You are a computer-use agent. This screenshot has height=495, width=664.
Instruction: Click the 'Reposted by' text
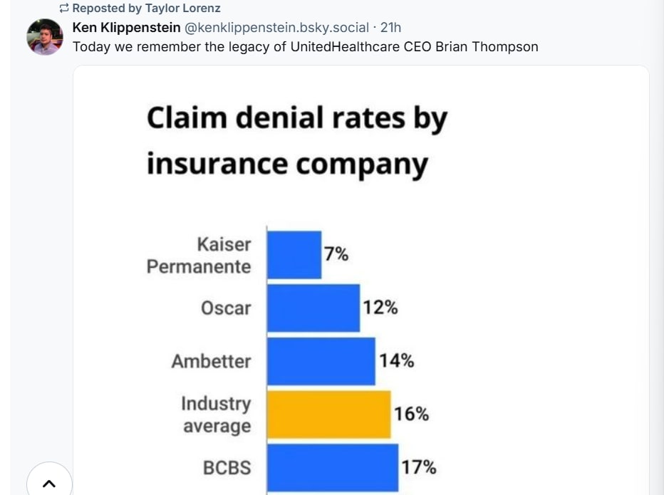tap(107, 8)
